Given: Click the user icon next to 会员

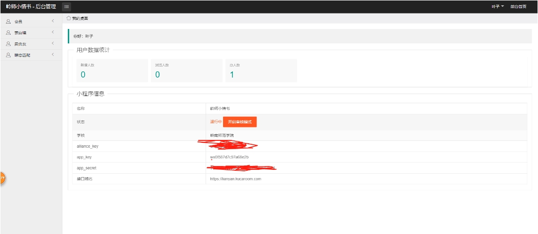Looking at the screenshot, I should pyautogui.click(x=8, y=22).
